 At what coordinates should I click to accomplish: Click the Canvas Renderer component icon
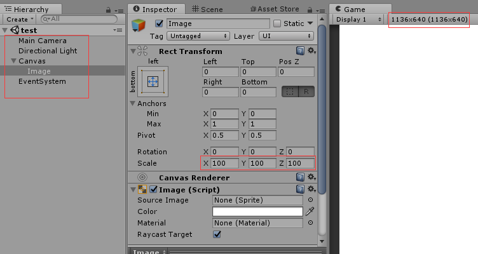tap(142, 177)
